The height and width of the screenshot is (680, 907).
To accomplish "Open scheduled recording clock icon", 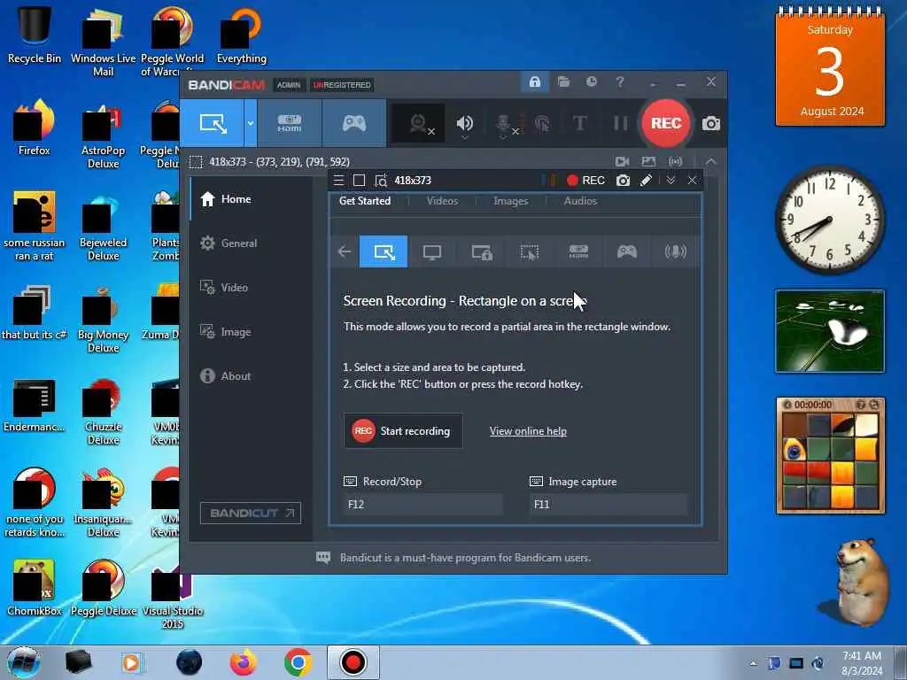I will (x=591, y=81).
